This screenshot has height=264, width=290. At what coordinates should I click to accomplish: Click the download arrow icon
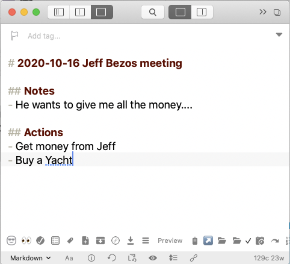click(131, 240)
